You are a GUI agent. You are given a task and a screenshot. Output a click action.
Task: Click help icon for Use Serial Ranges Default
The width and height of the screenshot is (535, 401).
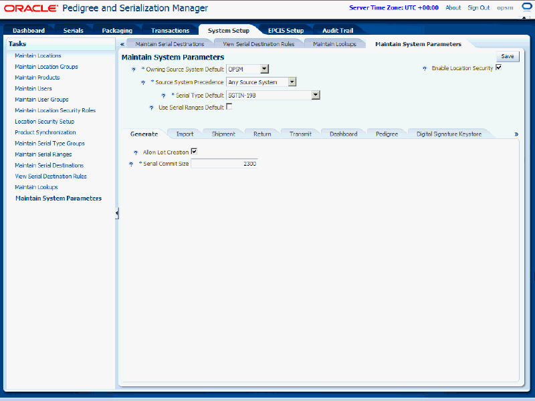pyautogui.click(x=152, y=108)
